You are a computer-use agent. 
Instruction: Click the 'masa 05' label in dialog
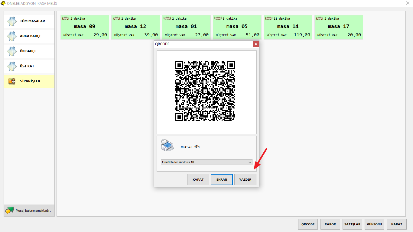[190, 147]
